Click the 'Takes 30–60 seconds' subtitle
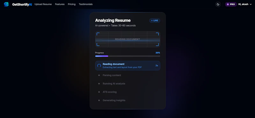This screenshot has width=255, height=118. tap(123, 26)
